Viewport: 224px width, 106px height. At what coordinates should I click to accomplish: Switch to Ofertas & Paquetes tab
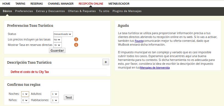pos(82,11)
